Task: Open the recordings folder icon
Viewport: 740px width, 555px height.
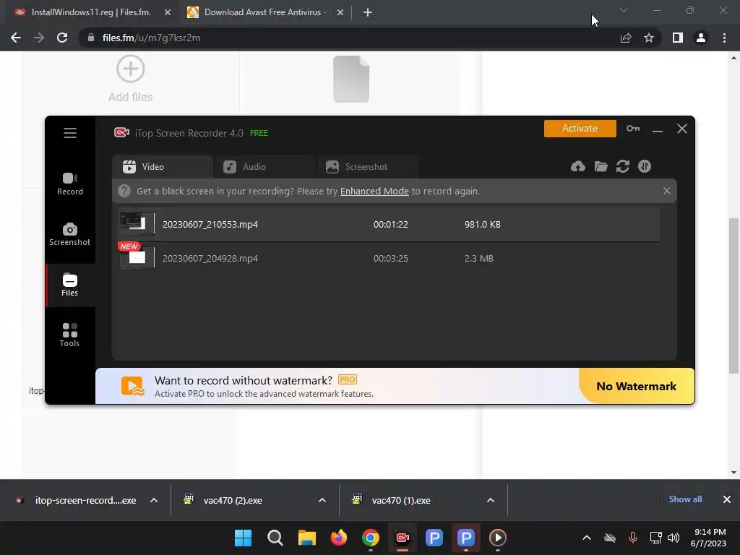Action: (x=601, y=166)
